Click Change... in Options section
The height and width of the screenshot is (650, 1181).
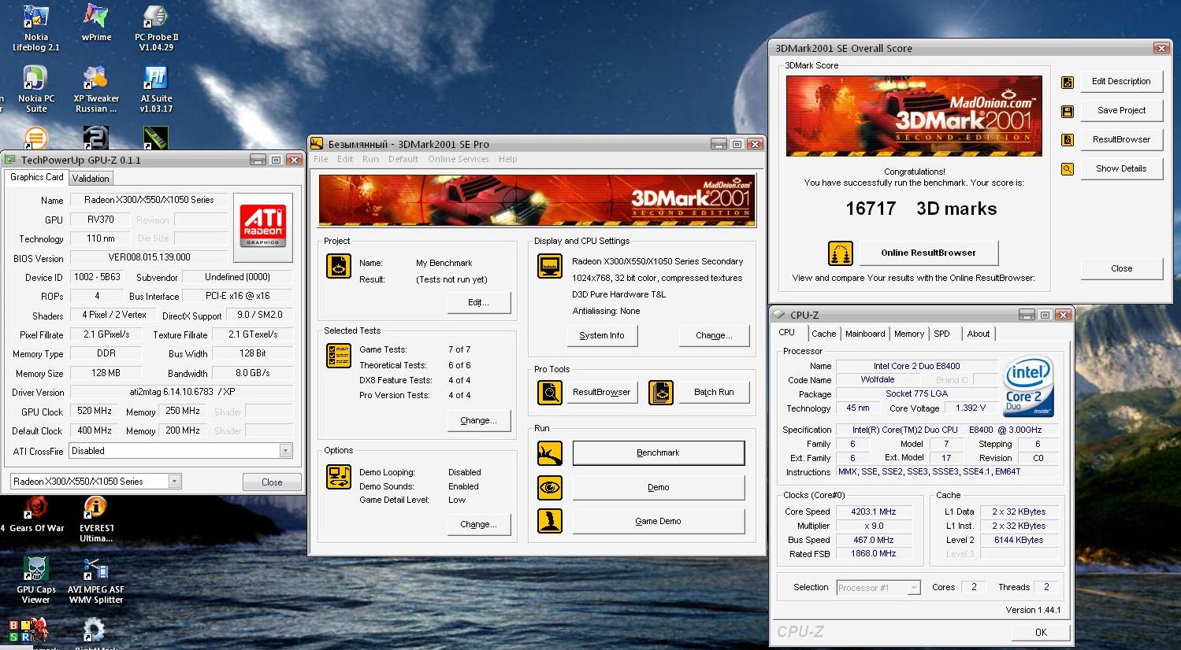[x=478, y=524]
